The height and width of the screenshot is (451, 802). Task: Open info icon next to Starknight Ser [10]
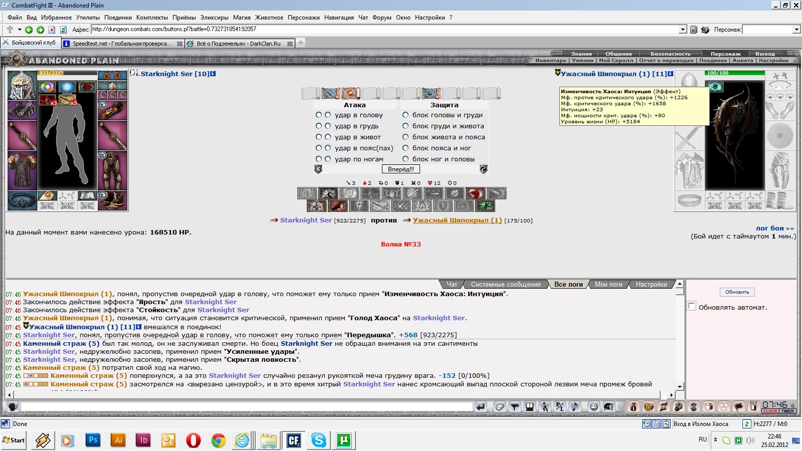coord(213,74)
